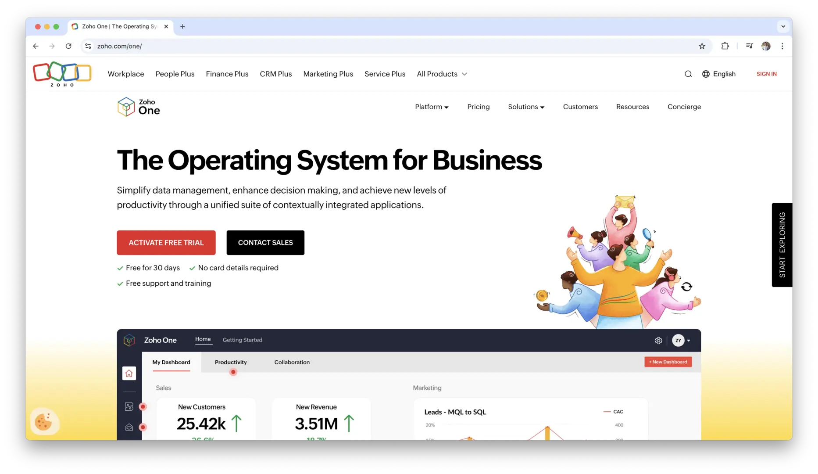Open the media control icon in toolbar
Image resolution: width=818 pixels, height=474 pixels.
[x=749, y=46]
